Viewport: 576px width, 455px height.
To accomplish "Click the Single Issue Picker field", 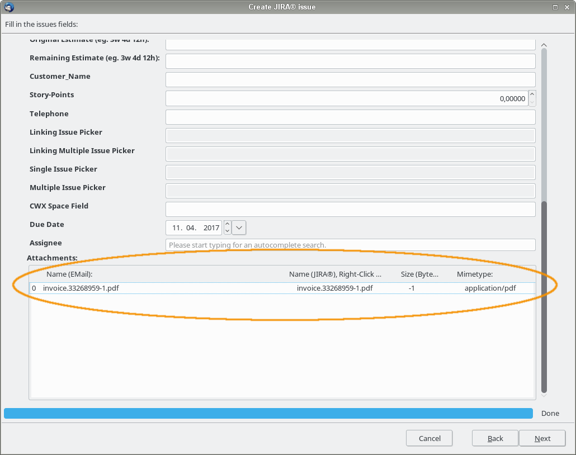I will (351, 172).
